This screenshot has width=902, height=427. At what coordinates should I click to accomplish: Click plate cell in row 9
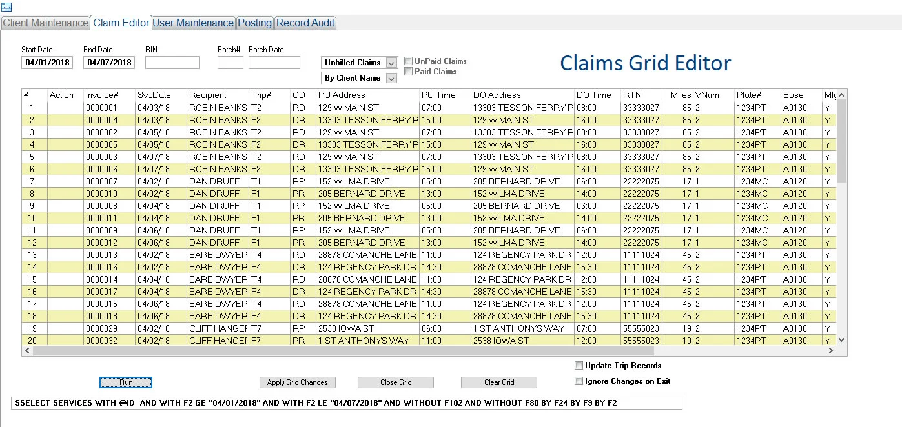click(x=757, y=206)
